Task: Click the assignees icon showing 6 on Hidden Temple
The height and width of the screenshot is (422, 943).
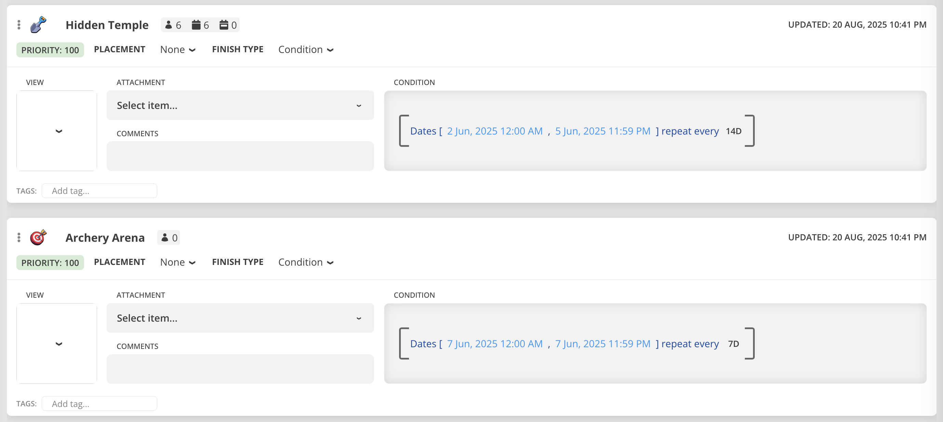Action: 173,25
